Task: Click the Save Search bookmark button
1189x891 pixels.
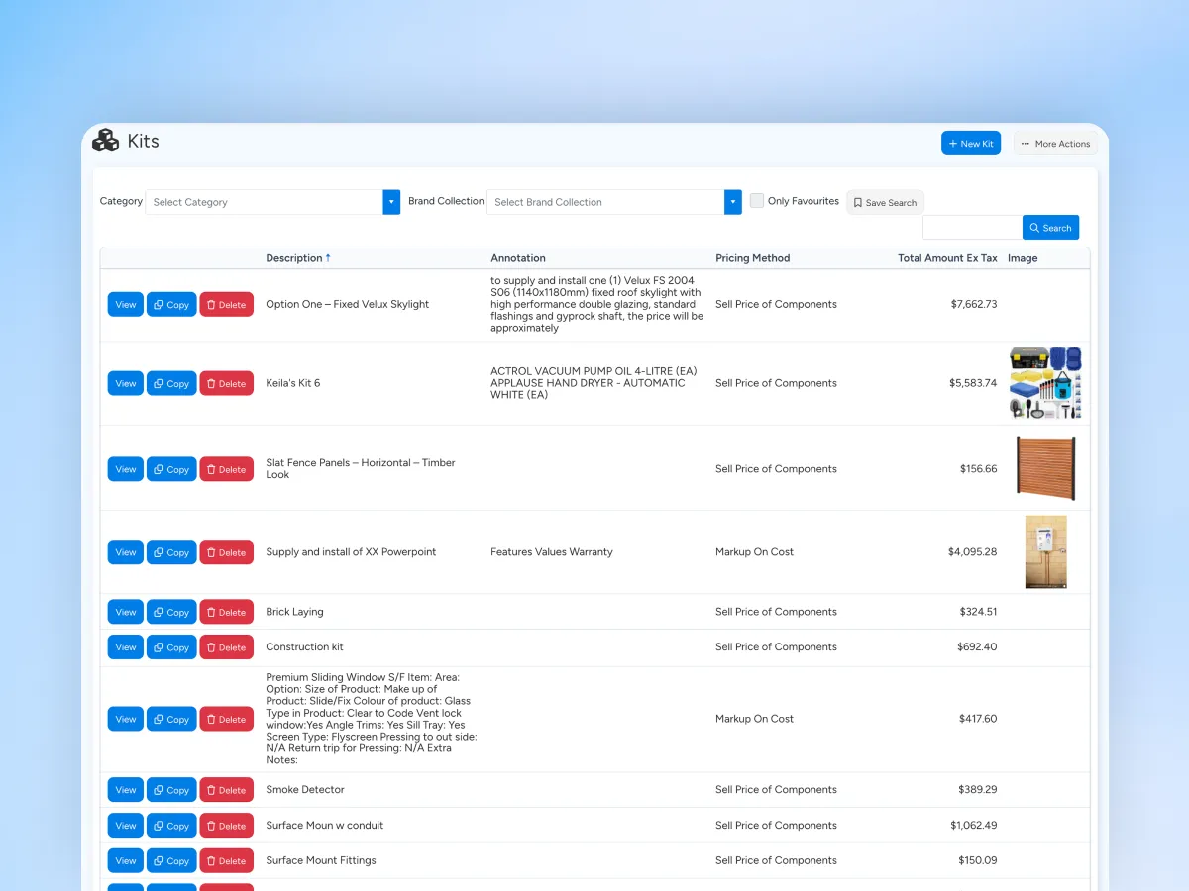Action: [885, 202]
